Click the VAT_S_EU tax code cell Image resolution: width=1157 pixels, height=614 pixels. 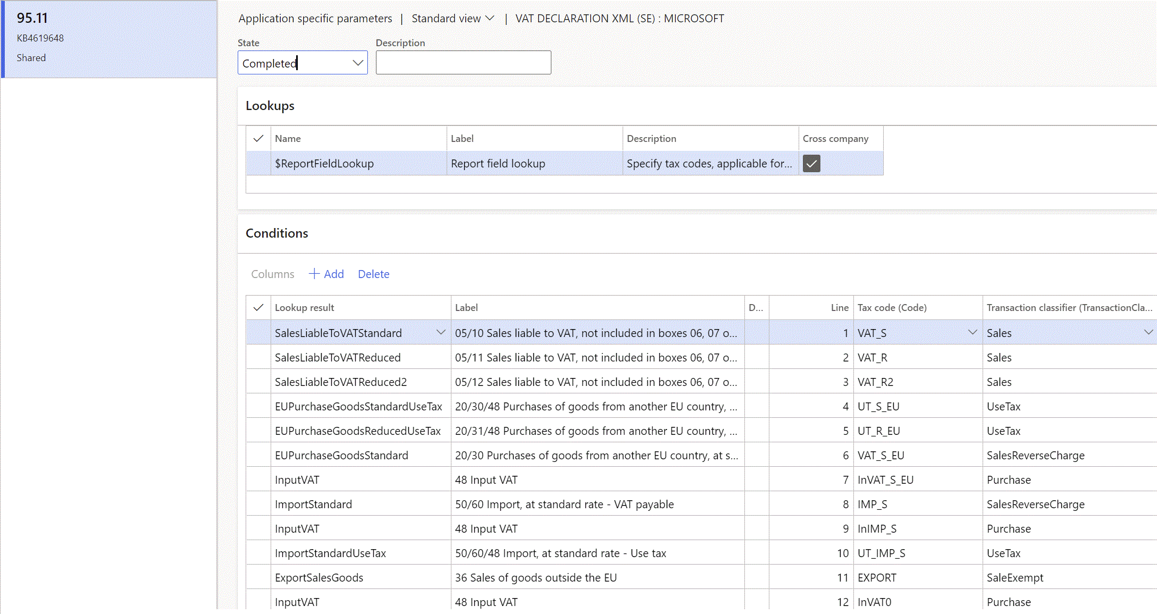(x=917, y=456)
